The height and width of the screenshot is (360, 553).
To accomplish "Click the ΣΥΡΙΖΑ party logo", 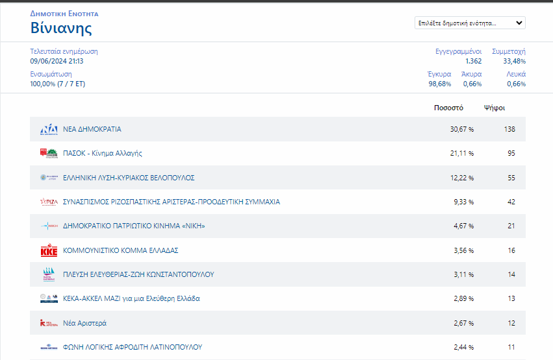I will pyautogui.click(x=49, y=202).
